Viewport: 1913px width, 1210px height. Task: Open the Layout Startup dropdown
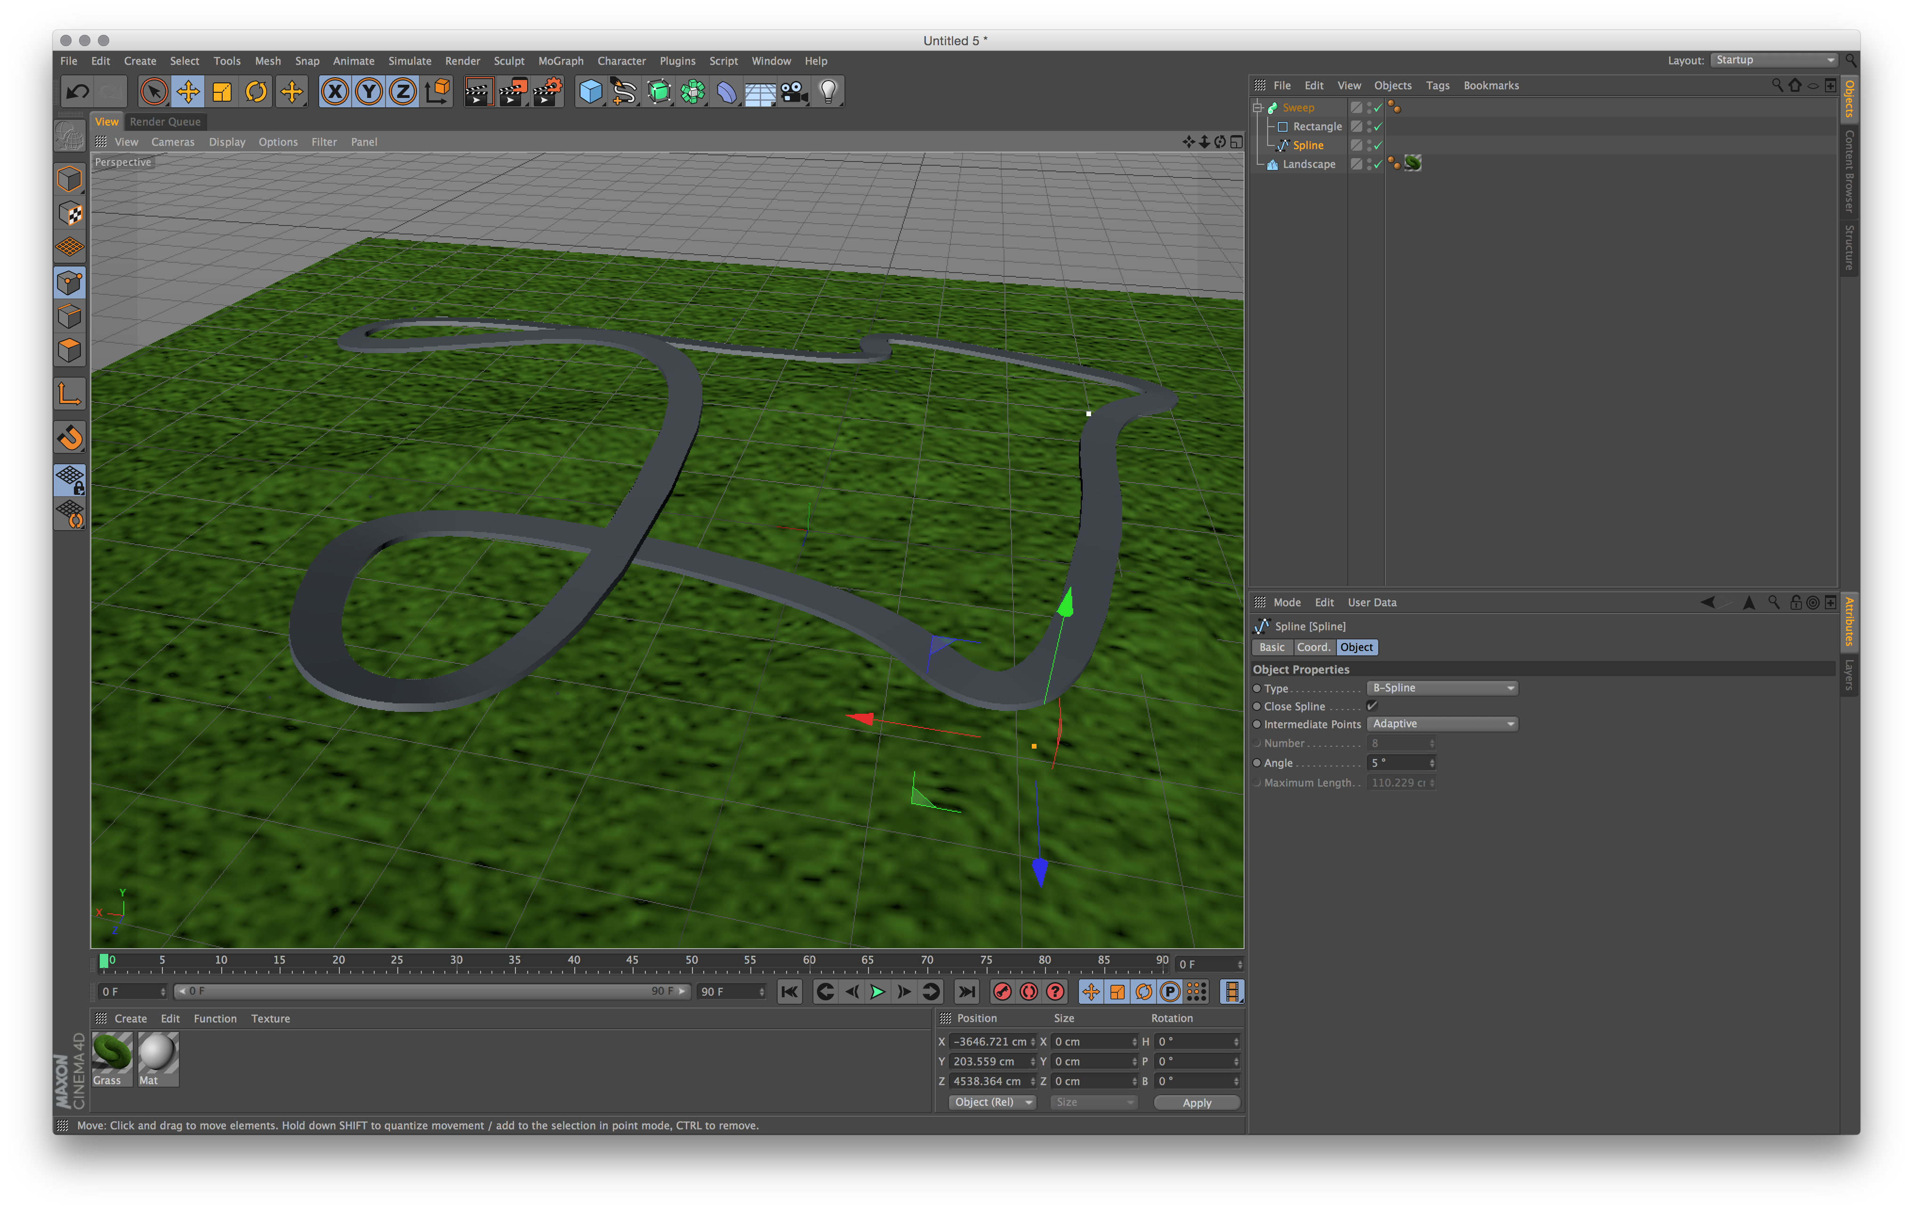coord(1774,60)
